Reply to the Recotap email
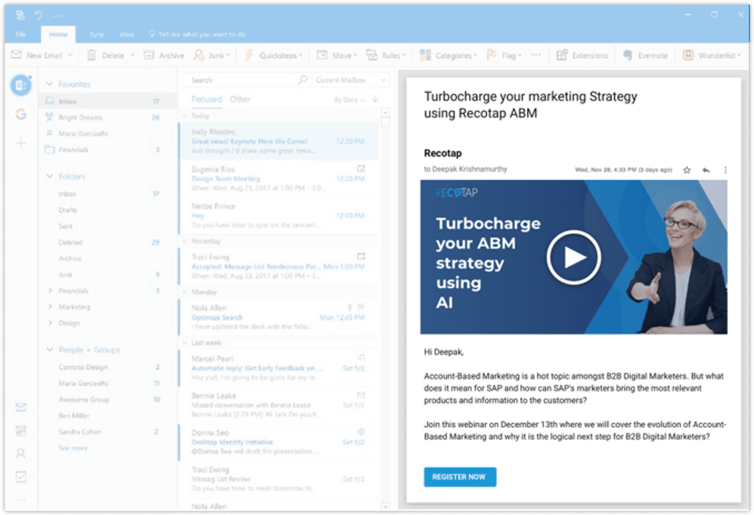 [x=706, y=170]
